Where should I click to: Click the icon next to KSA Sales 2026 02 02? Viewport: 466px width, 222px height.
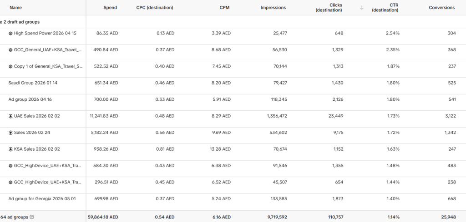(x=10, y=149)
